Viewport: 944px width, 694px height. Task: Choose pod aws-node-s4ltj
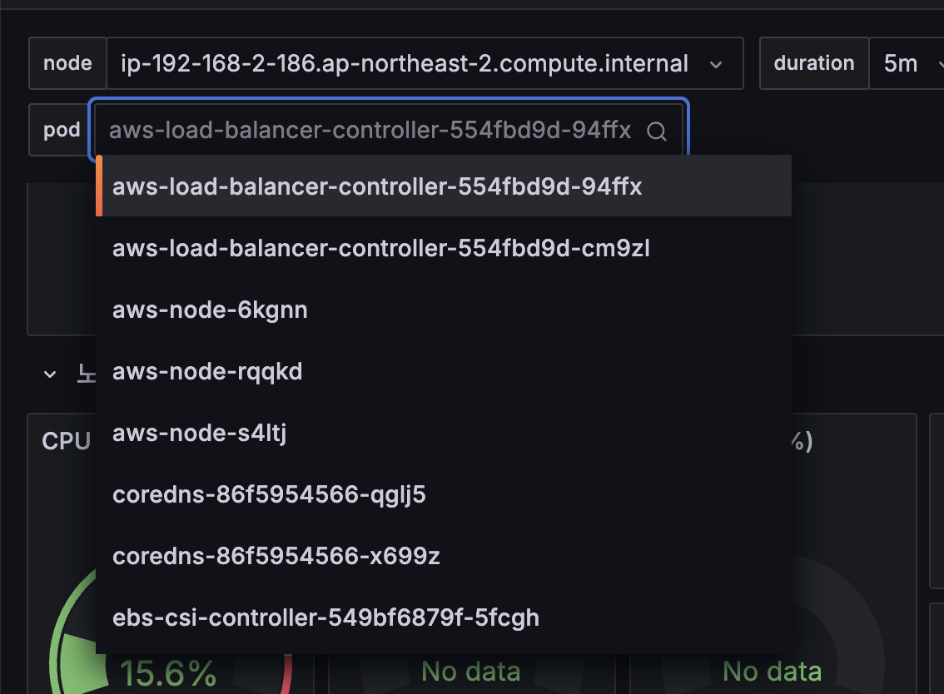(x=443, y=433)
